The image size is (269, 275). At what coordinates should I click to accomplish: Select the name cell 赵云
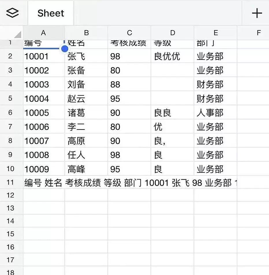point(86,98)
